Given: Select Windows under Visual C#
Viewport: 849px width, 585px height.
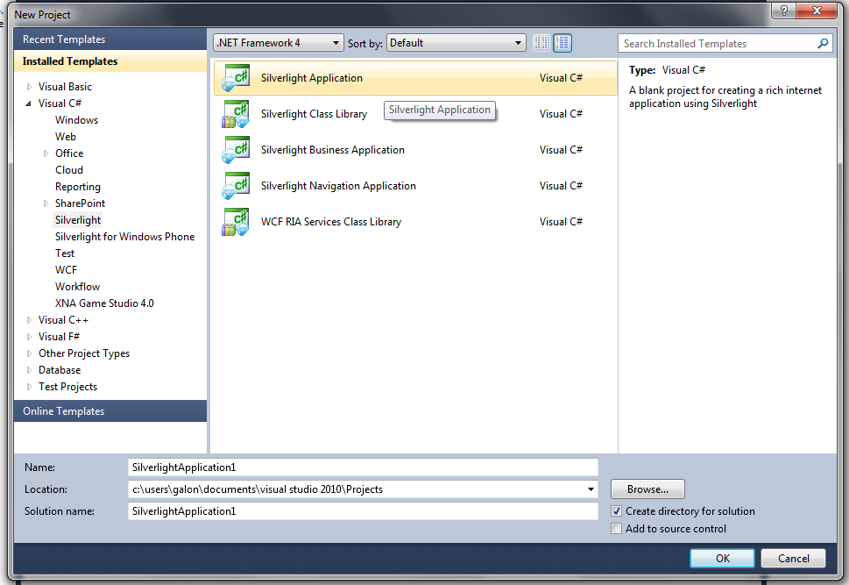Looking at the screenshot, I should click(x=76, y=120).
